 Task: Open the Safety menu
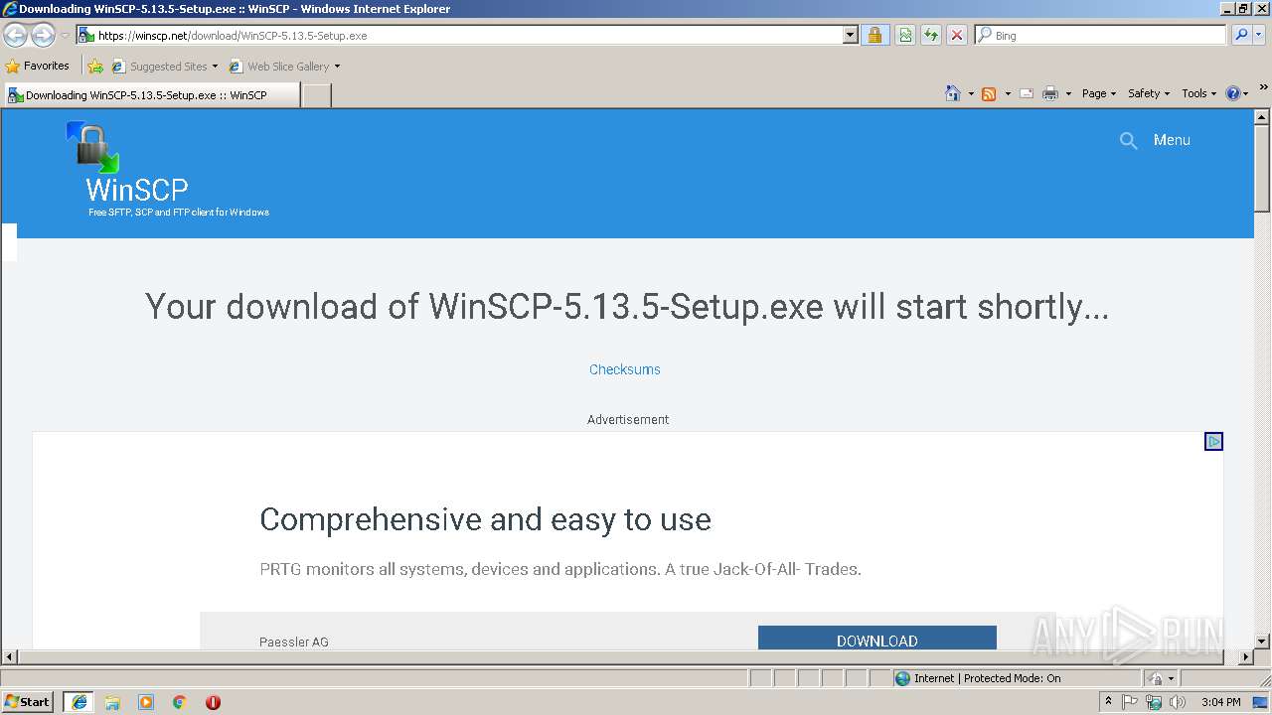pyautogui.click(x=1149, y=93)
